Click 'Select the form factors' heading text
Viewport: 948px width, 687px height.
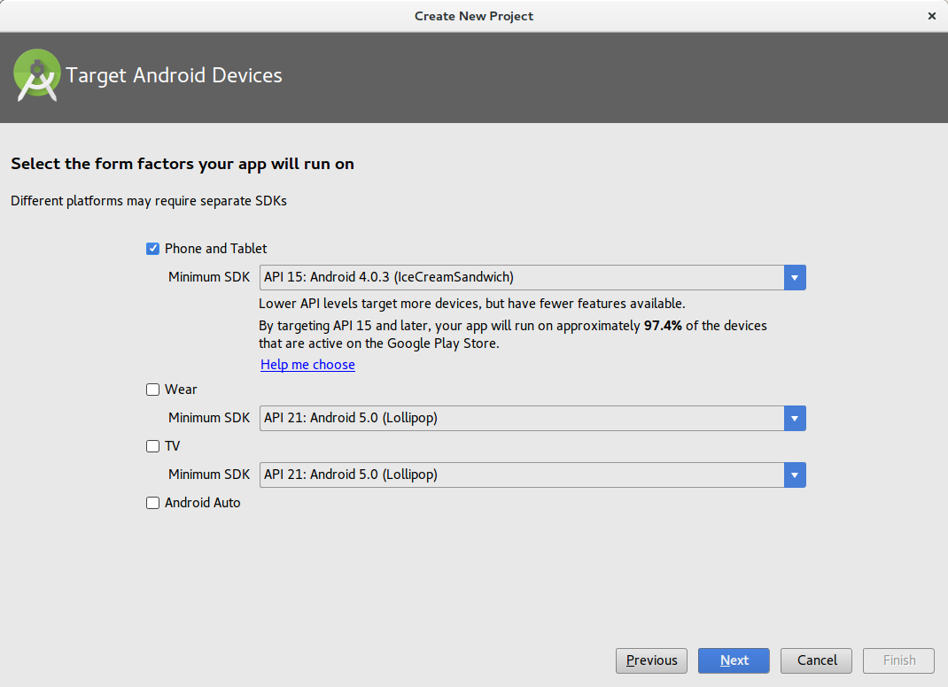[183, 165]
